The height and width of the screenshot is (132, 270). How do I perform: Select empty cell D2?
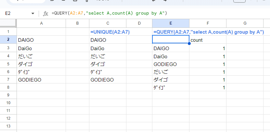coord(139,40)
